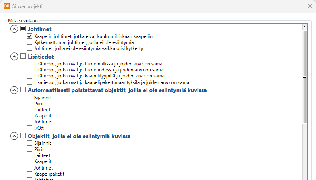316x180 pixels.
Task: Click the DB application icon in title bar
Action: tap(7, 6)
